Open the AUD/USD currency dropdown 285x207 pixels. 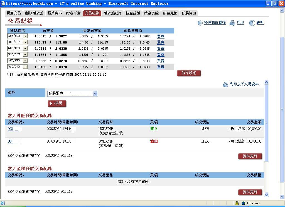coord(25,61)
